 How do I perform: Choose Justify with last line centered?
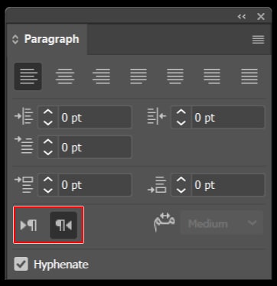click(x=175, y=76)
